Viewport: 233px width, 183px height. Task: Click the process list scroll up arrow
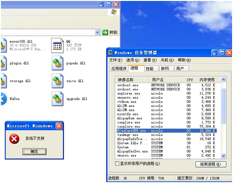223,80
